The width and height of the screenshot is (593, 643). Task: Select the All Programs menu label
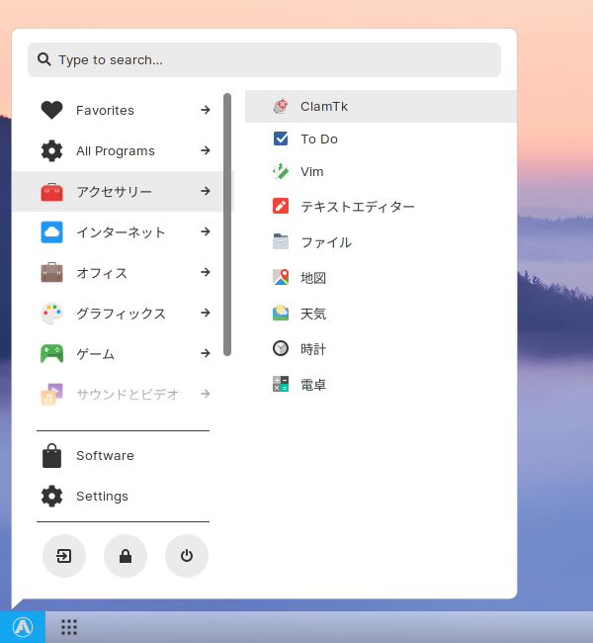coord(116,151)
